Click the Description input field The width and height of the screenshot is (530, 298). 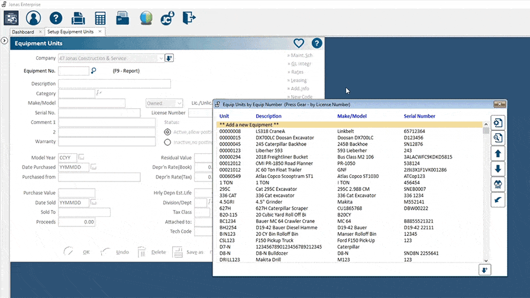click(x=114, y=83)
